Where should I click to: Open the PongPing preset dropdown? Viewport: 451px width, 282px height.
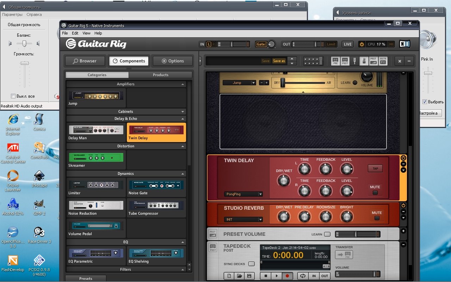tap(243, 194)
